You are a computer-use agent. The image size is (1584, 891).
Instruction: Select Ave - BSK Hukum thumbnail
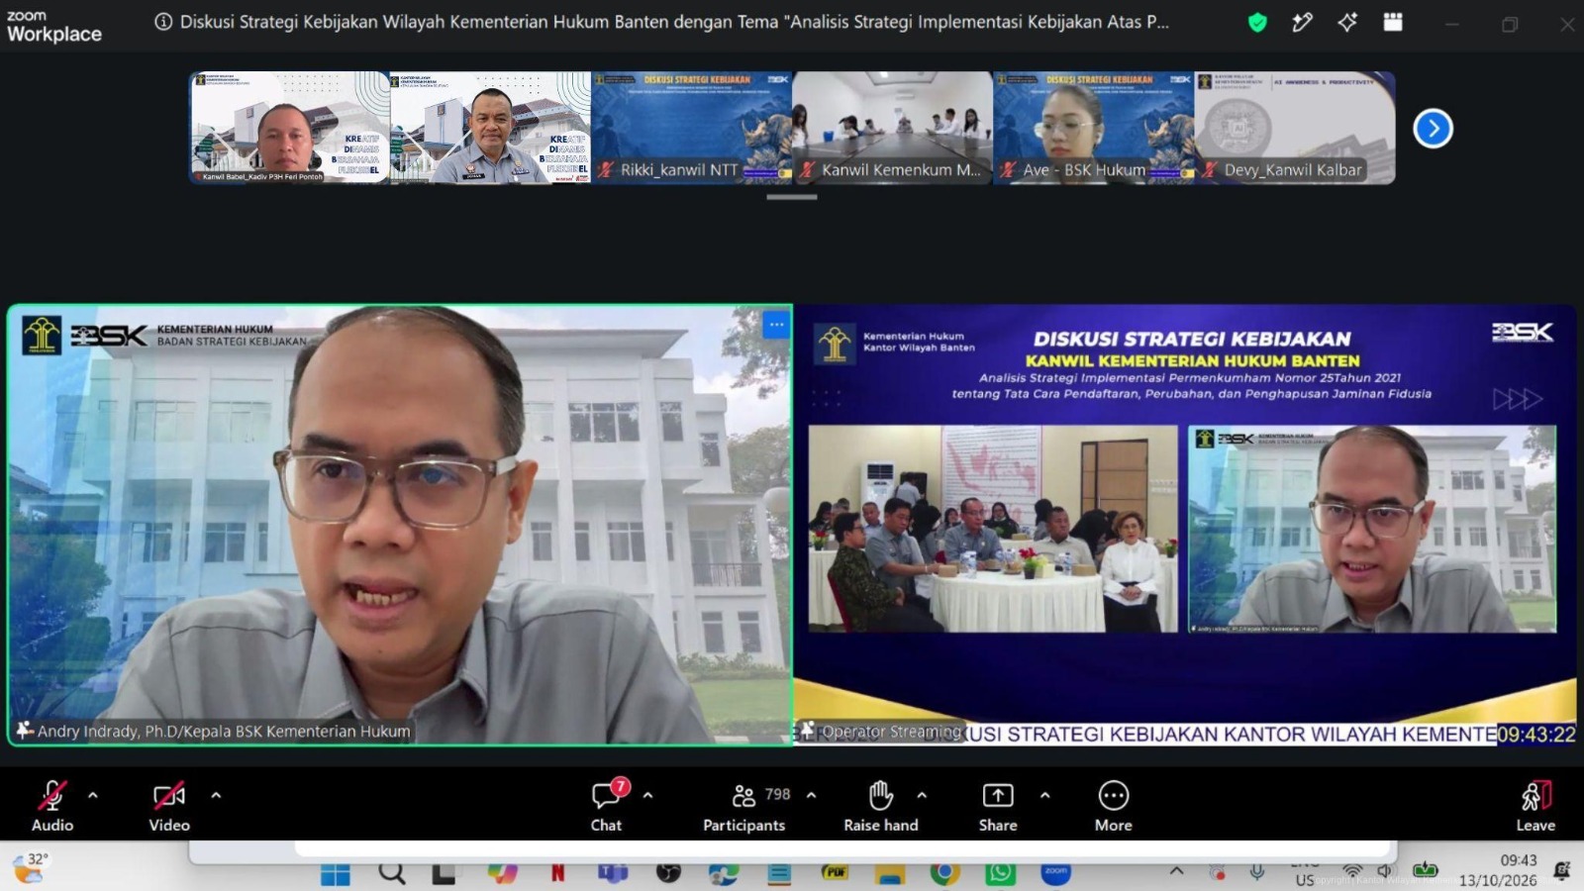pyautogui.click(x=1093, y=128)
